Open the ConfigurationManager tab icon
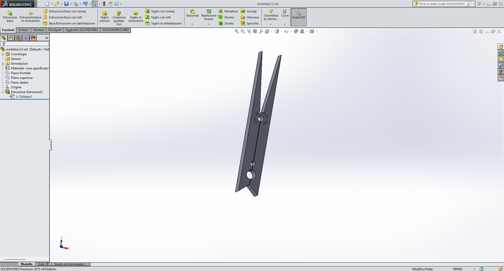 18,38
